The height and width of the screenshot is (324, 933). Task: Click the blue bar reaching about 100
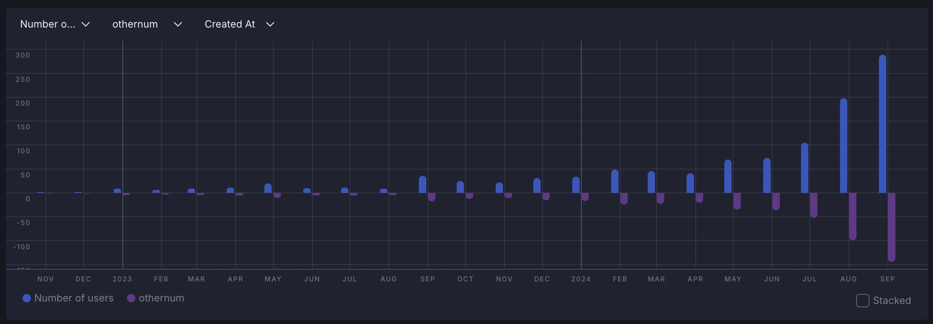(x=805, y=168)
